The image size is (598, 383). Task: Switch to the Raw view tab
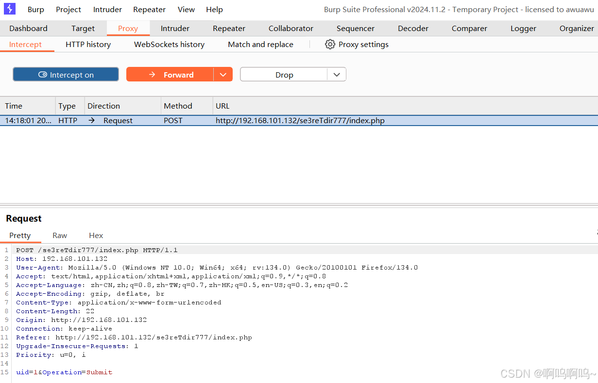[x=60, y=236]
